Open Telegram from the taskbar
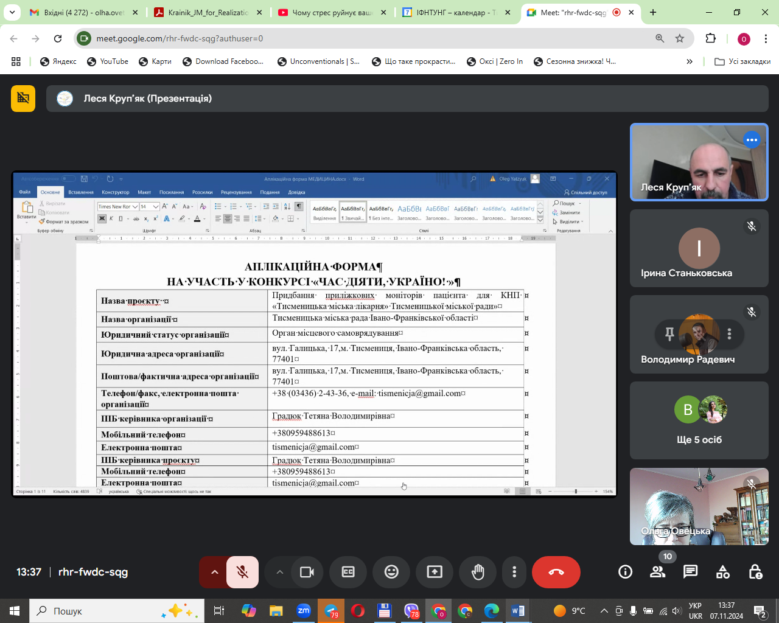 [331, 611]
